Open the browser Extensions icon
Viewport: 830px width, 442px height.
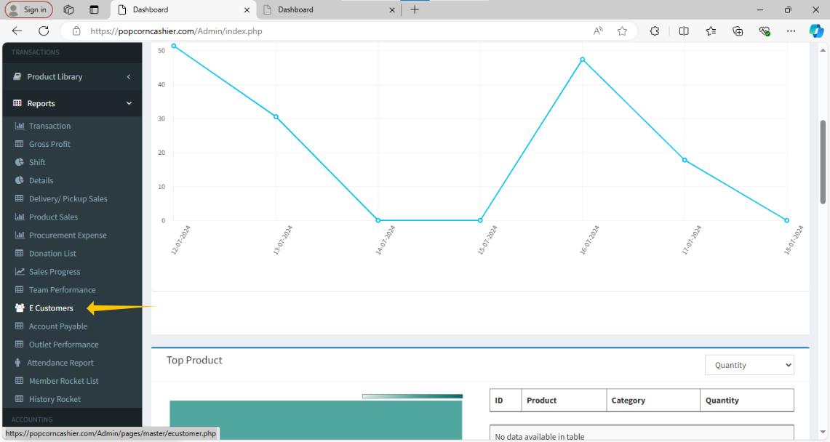click(x=655, y=31)
